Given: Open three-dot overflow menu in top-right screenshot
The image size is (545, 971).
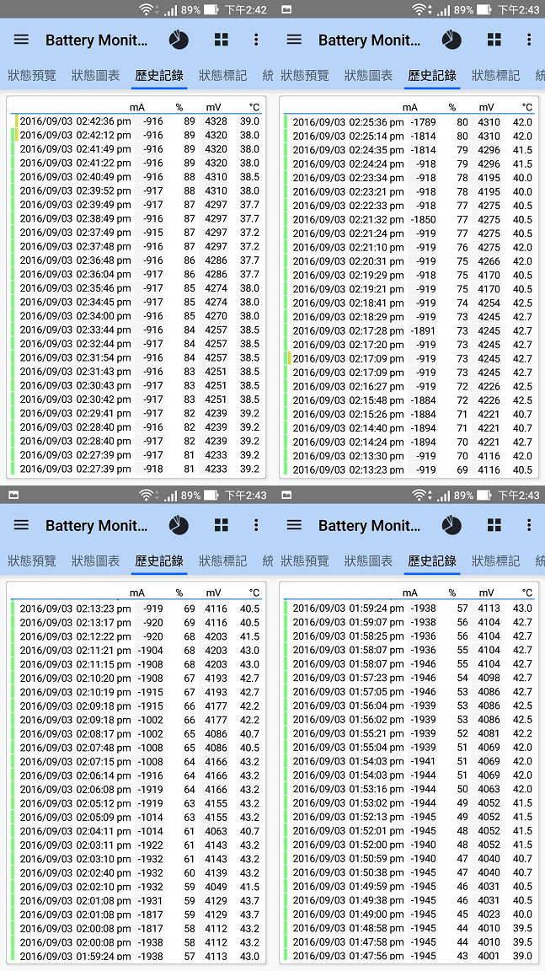Looking at the screenshot, I should 529,40.
